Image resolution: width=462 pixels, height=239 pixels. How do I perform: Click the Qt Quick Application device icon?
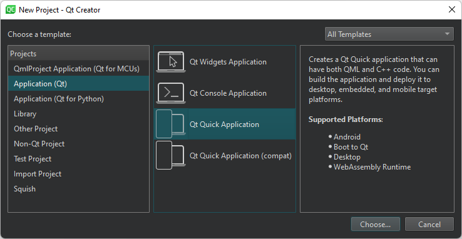pos(171,124)
